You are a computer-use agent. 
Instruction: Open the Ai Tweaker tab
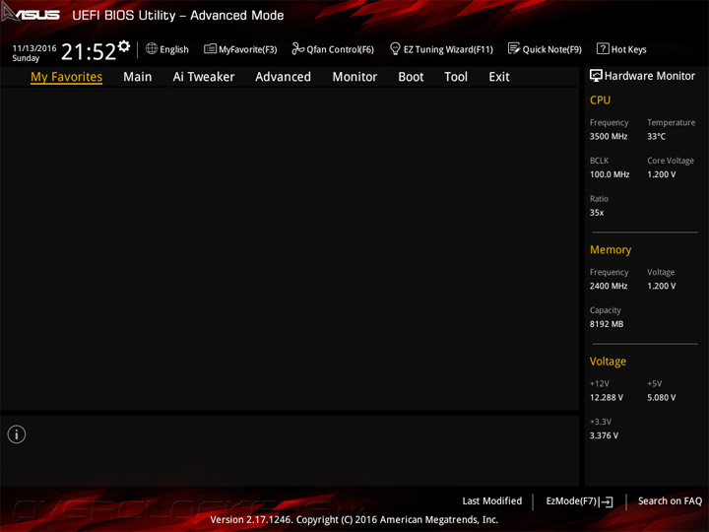pyautogui.click(x=204, y=77)
